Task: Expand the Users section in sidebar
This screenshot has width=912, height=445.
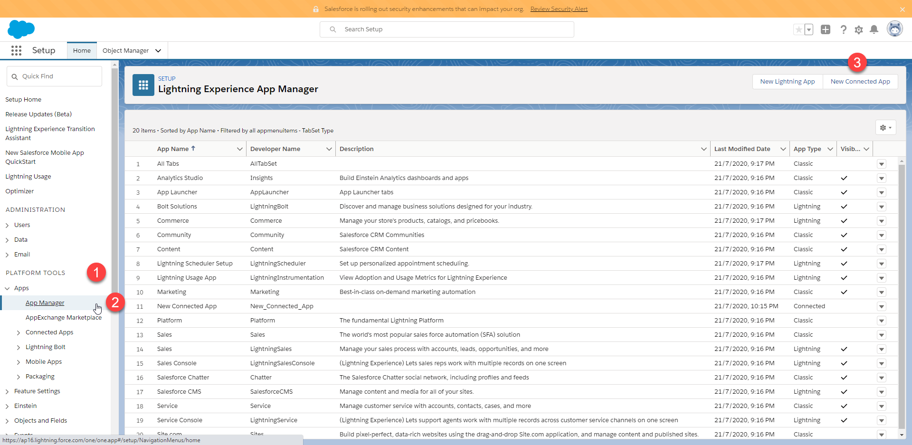Action: click(7, 225)
